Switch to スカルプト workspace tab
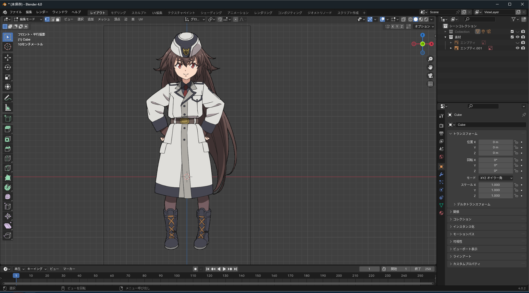This screenshot has width=529, height=293. [x=139, y=13]
